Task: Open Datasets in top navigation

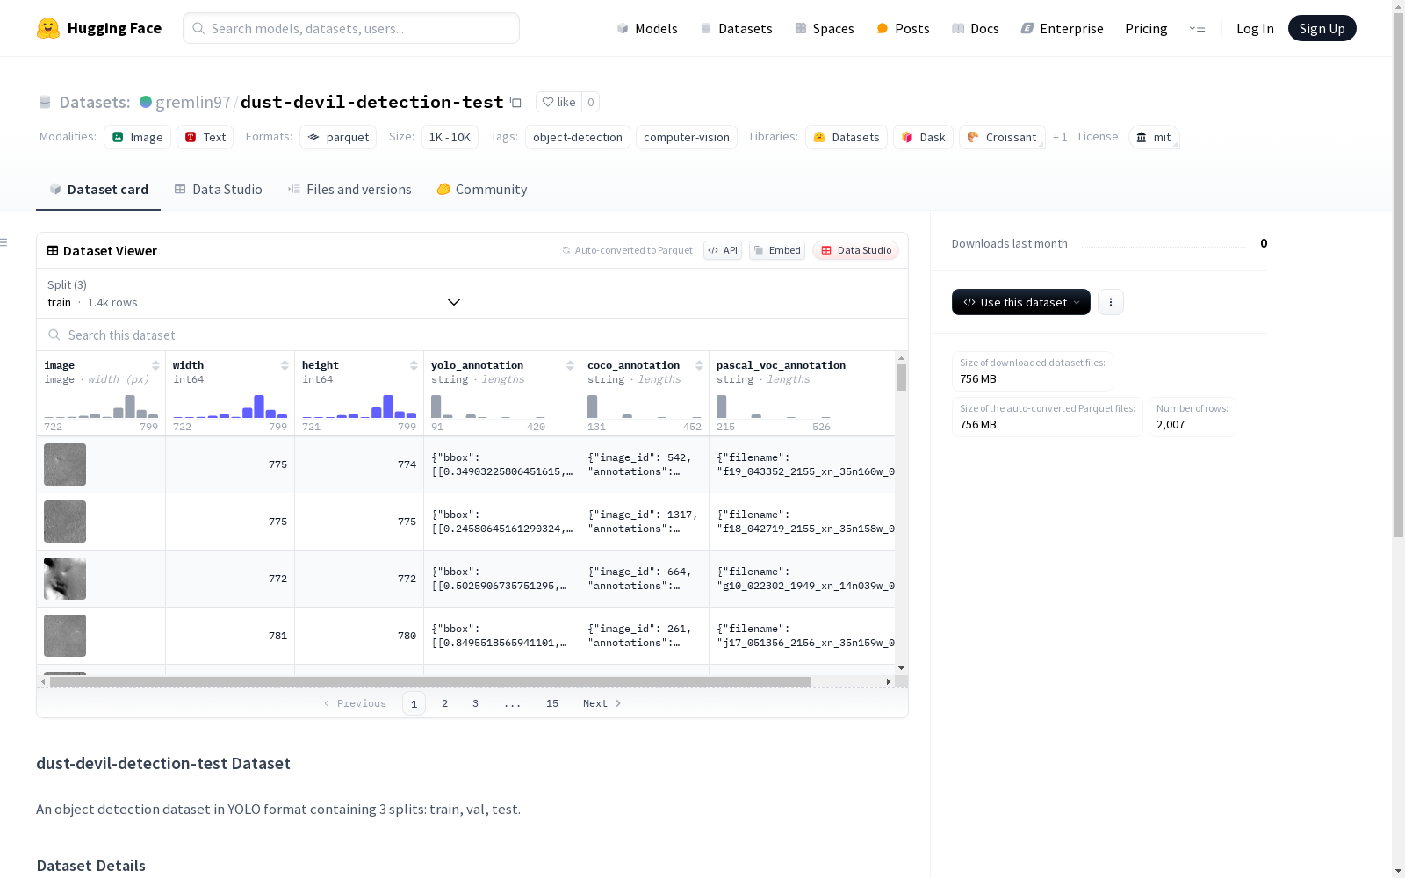Action: pos(736,28)
